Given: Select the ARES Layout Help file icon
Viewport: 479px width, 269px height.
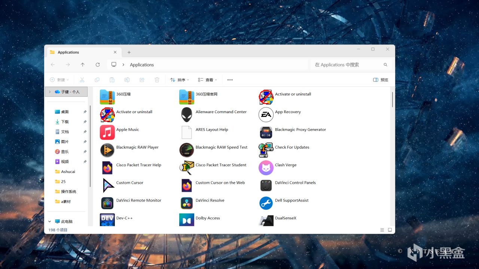Looking at the screenshot, I should pyautogui.click(x=186, y=132).
